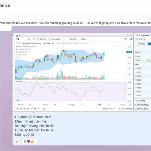Click the green market status dot
The height and width of the screenshot is (151, 151).
53,44
